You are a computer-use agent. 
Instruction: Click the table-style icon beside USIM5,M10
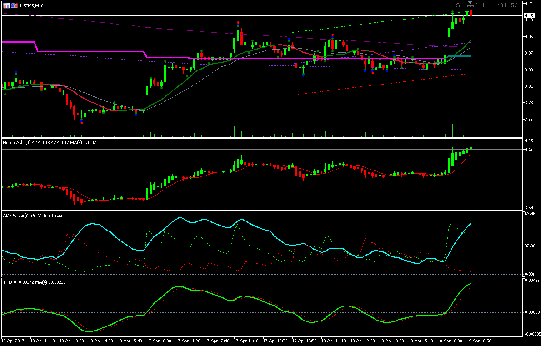(x=6, y=5)
